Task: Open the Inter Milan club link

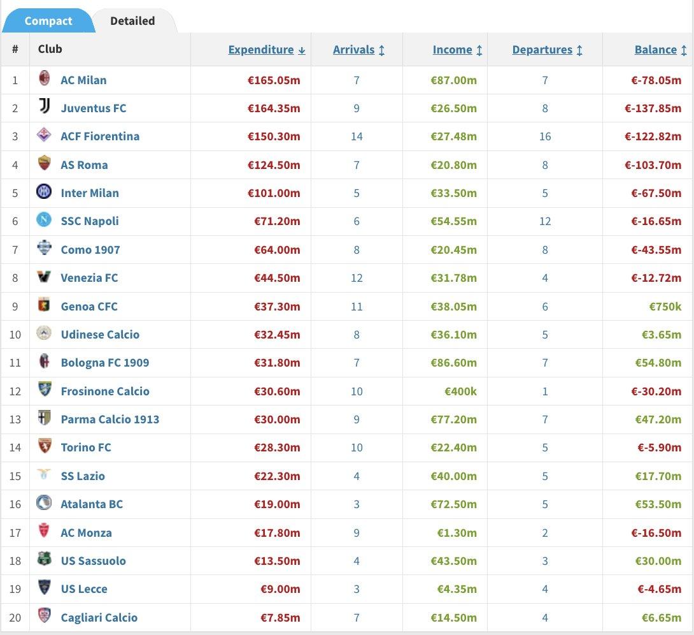Action: click(x=90, y=193)
